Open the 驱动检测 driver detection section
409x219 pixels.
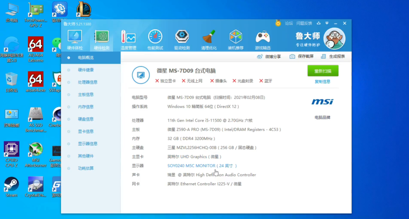(x=182, y=40)
